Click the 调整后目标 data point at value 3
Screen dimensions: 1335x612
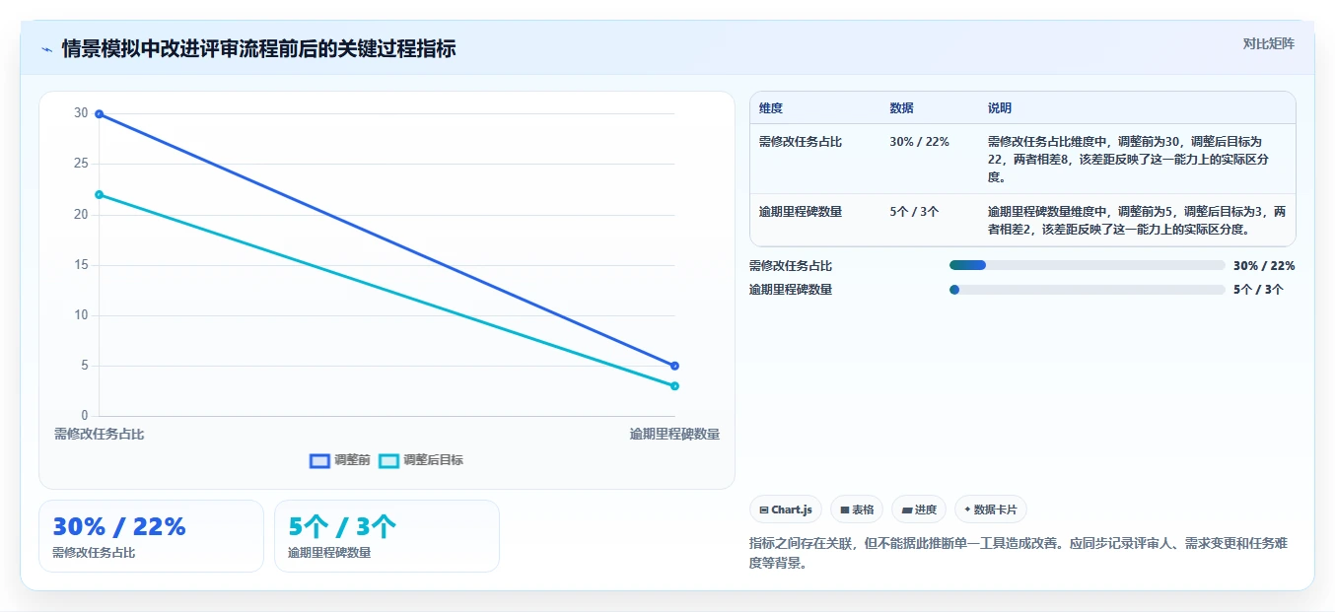674,385
